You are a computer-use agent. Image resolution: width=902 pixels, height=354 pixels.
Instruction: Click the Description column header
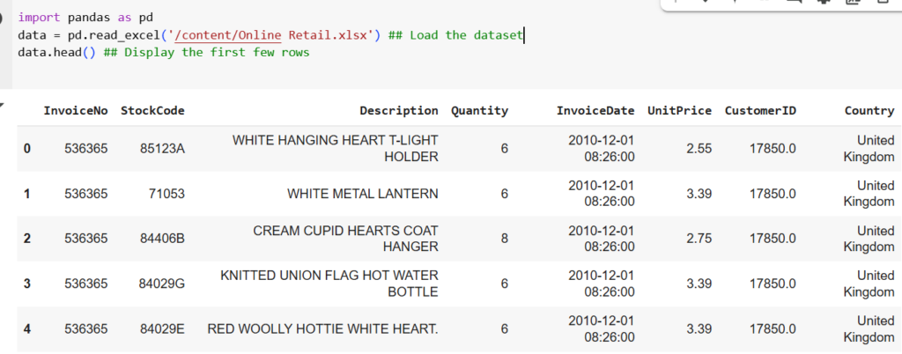(x=399, y=111)
